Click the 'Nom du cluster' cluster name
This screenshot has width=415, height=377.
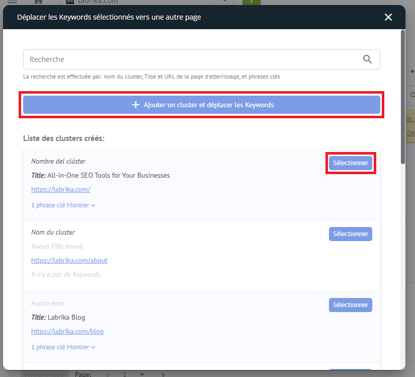(x=53, y=232)
